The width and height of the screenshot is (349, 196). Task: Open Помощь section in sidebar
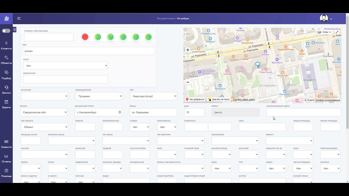6,173
